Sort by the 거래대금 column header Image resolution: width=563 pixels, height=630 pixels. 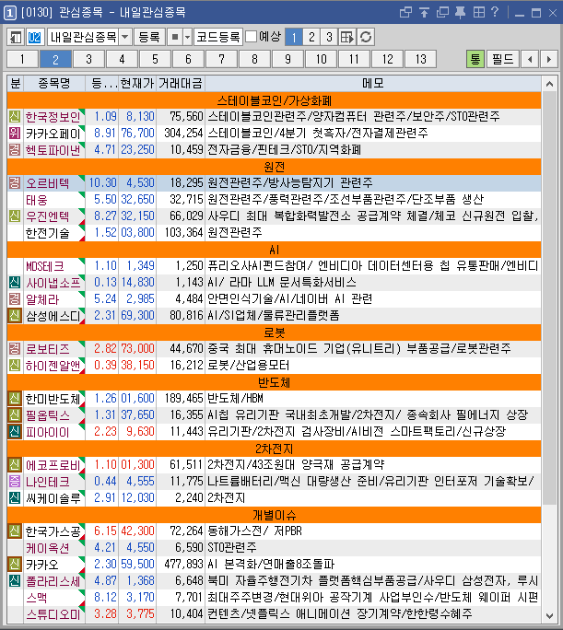point(181,84)
